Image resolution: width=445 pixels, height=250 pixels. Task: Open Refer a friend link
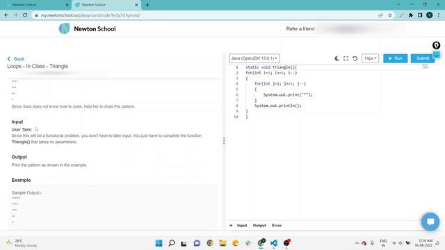(x=300, y=28)
